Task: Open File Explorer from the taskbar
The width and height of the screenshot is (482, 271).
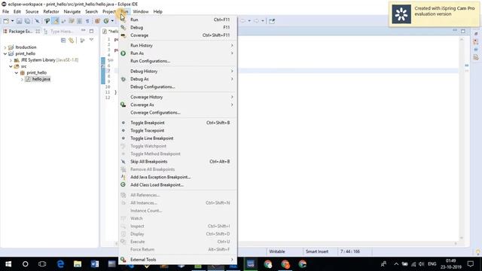Action: (x=78, y=264)
